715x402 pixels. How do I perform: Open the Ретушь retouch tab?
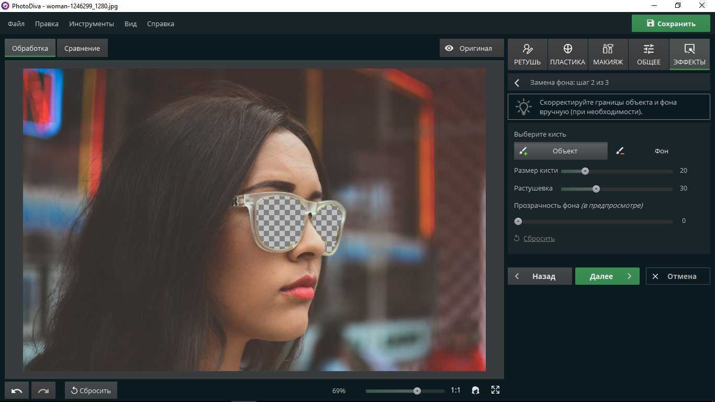click(527, 54)
